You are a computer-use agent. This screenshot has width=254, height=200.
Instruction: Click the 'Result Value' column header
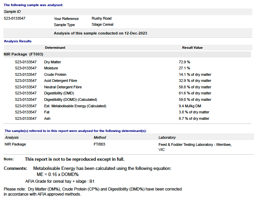pyautogui.click(x=192, y=48)
